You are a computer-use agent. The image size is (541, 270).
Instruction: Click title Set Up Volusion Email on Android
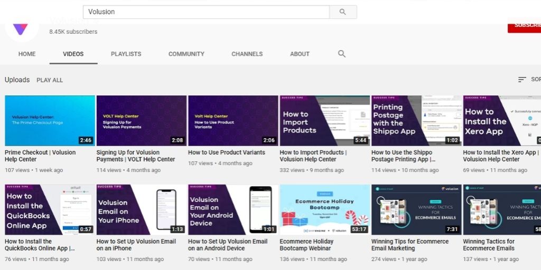(228, 245)
